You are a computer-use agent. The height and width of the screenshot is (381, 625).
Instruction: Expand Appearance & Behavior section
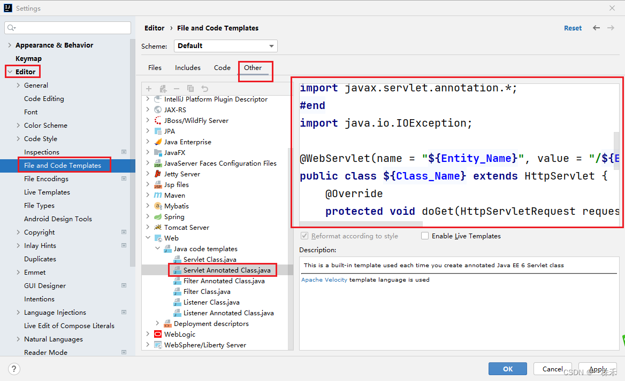10,45
